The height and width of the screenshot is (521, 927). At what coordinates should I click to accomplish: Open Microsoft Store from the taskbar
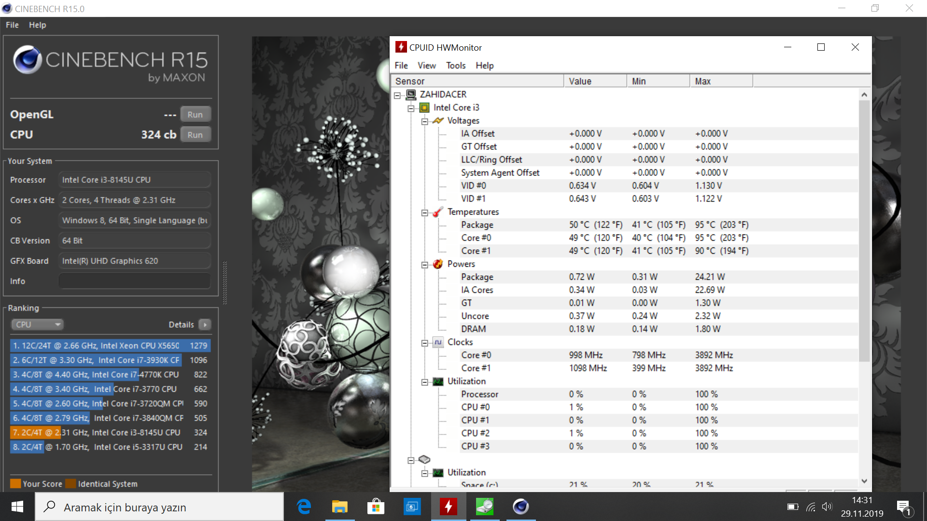point(376,507)
